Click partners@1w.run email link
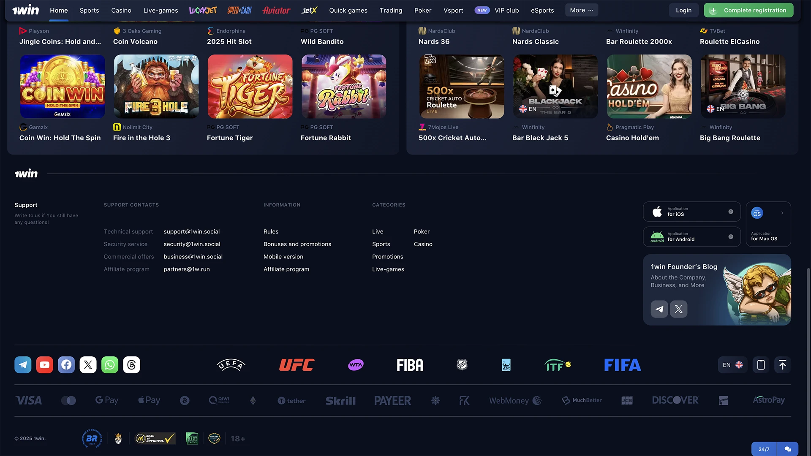 click(187, 269)
